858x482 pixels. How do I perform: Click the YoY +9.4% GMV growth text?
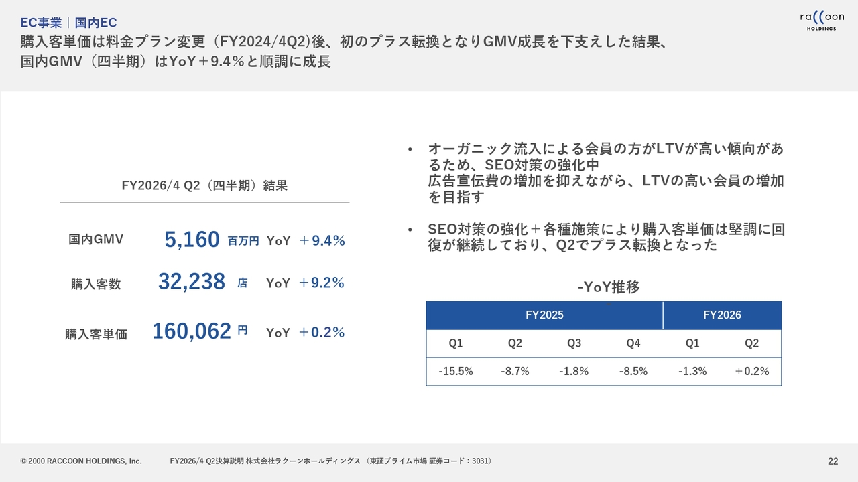coord(306,241)
